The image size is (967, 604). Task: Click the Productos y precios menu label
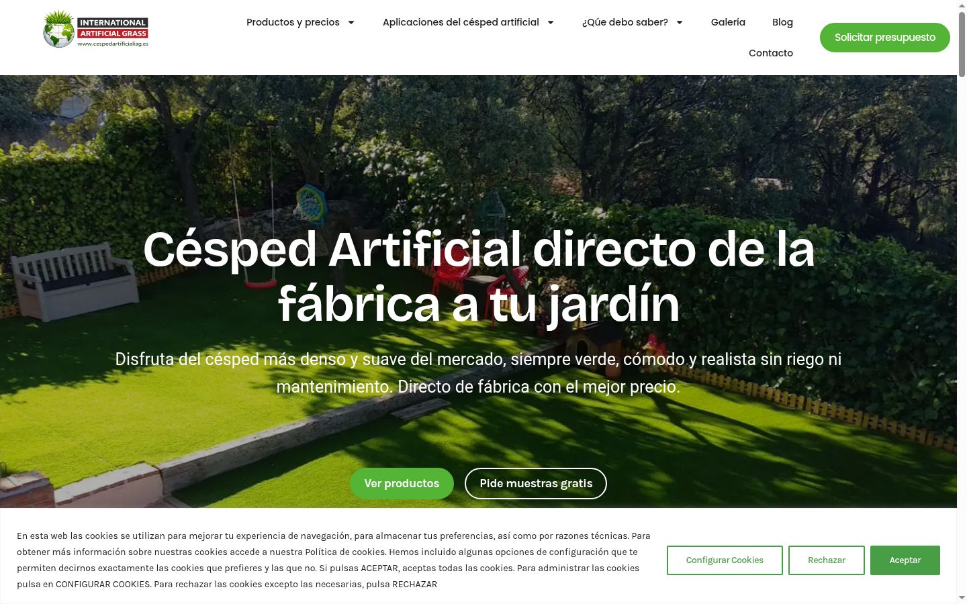point(293,22)
